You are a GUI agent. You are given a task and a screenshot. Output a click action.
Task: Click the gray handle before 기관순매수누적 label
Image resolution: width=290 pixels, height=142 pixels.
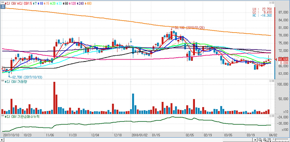pyautogui.click(x=2, y=115)
